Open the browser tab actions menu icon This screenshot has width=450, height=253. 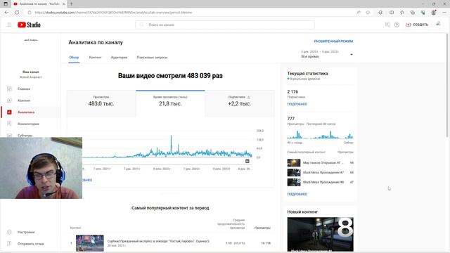point(6,4)
